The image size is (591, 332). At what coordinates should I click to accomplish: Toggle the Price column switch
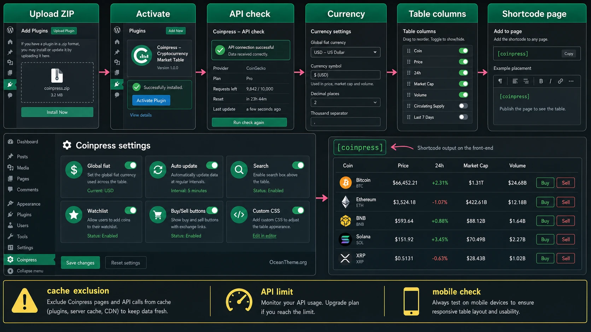pos(463,62)
